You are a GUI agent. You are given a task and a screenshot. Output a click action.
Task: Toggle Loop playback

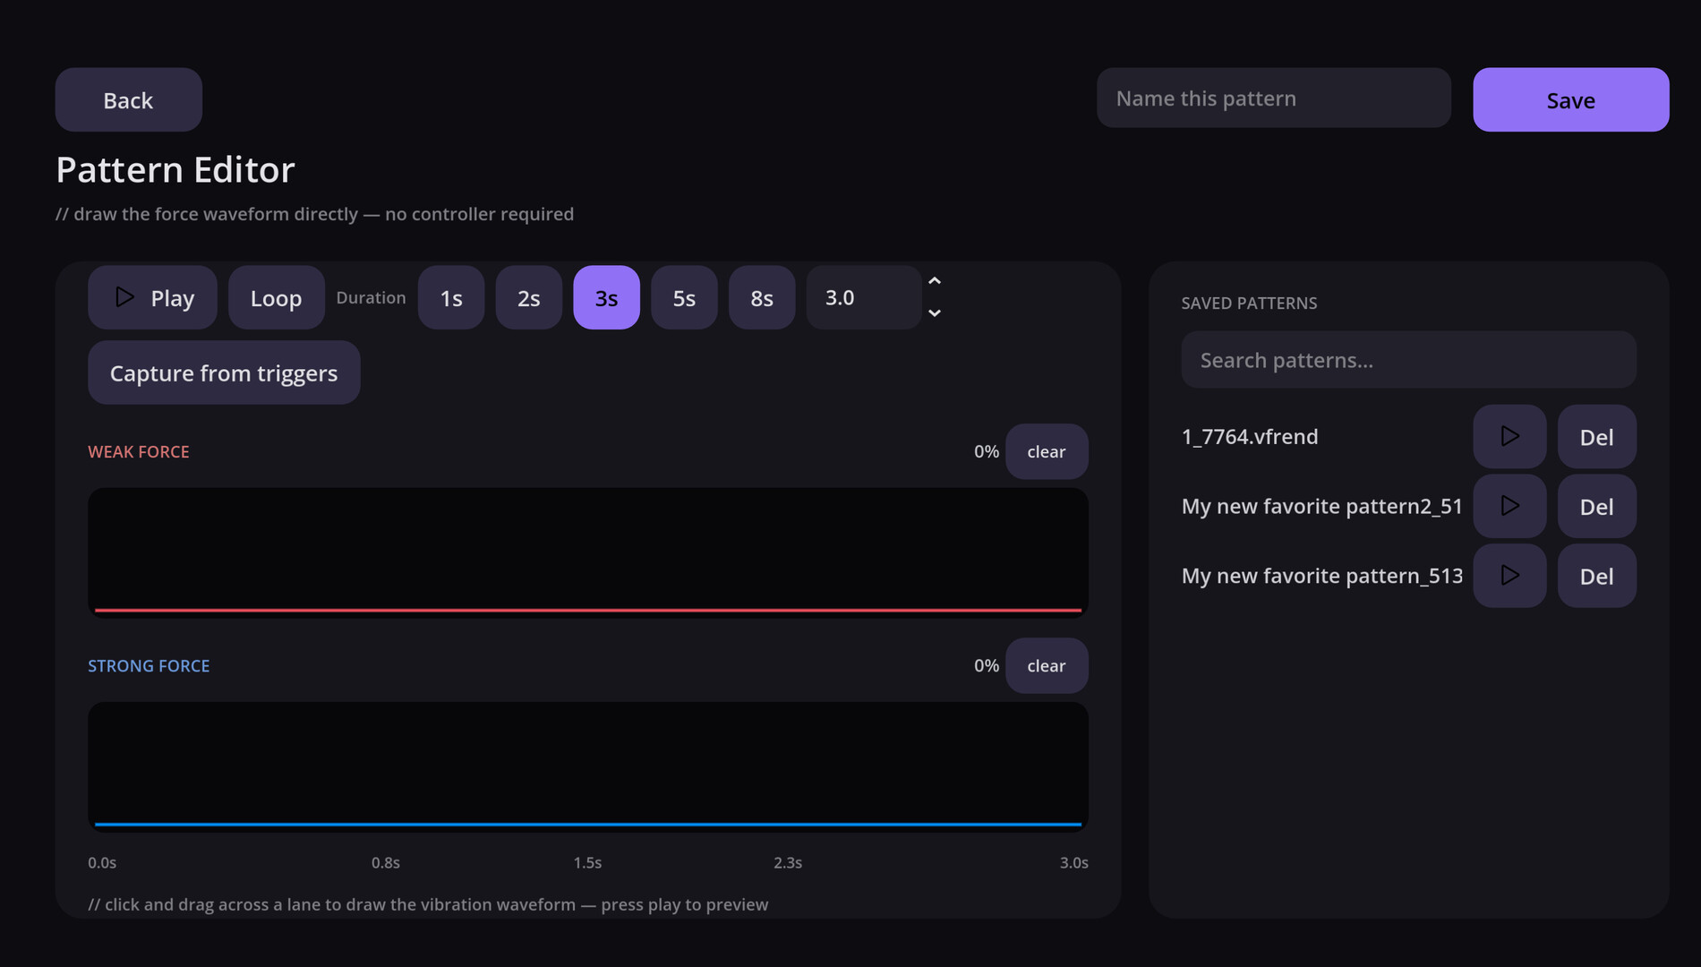[x=276, y=297]
